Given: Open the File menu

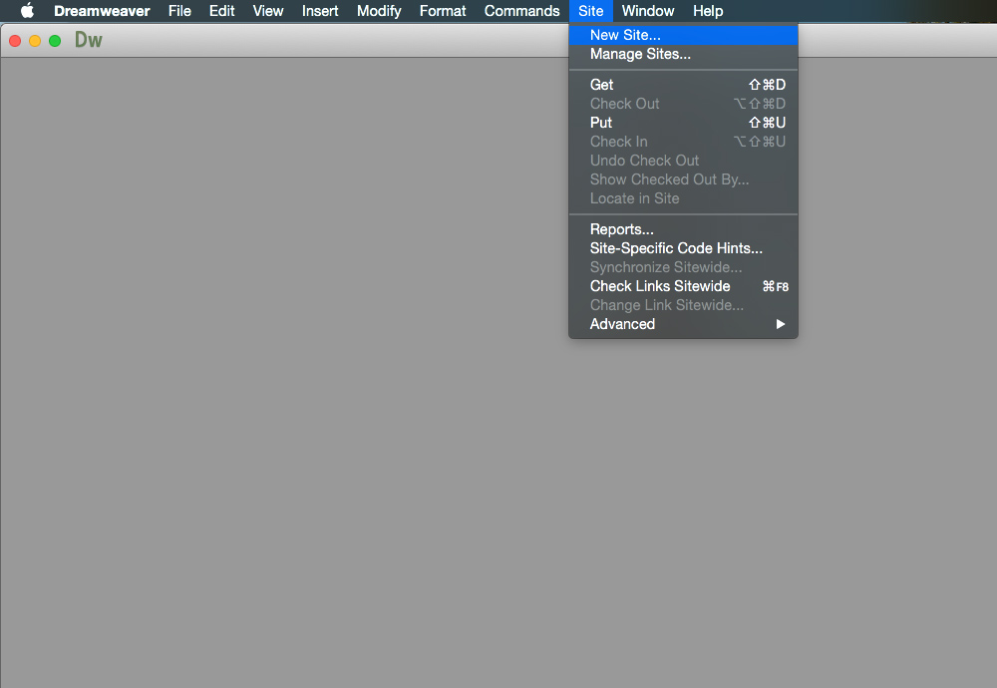Looking at the screenshot, I should pyautogui.click(x=179, y=11).
